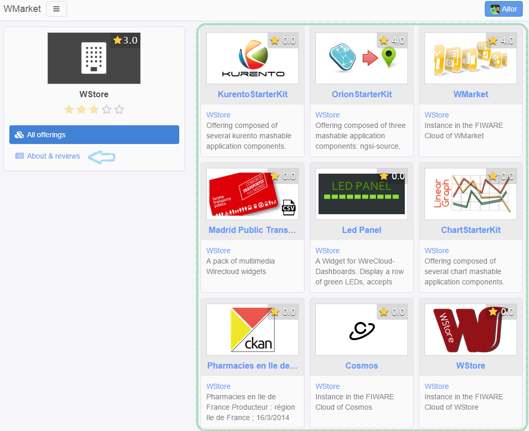Viewport: 529px width, 431px height.
Task: Open the WMarket offering title link
Action: tap(471, 94)
